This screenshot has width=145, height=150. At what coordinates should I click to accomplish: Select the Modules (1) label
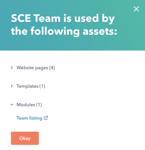(29, 105)
